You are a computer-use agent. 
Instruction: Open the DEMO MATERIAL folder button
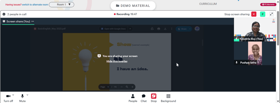point(133,6)
